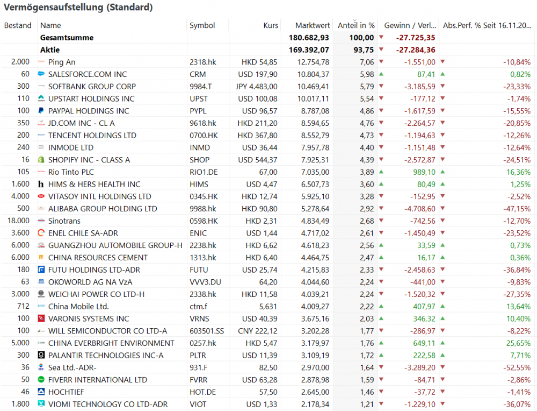This screenshot has width=537, height=411.
Task: Sort by the Bestand column header
Action: (18, 25)
